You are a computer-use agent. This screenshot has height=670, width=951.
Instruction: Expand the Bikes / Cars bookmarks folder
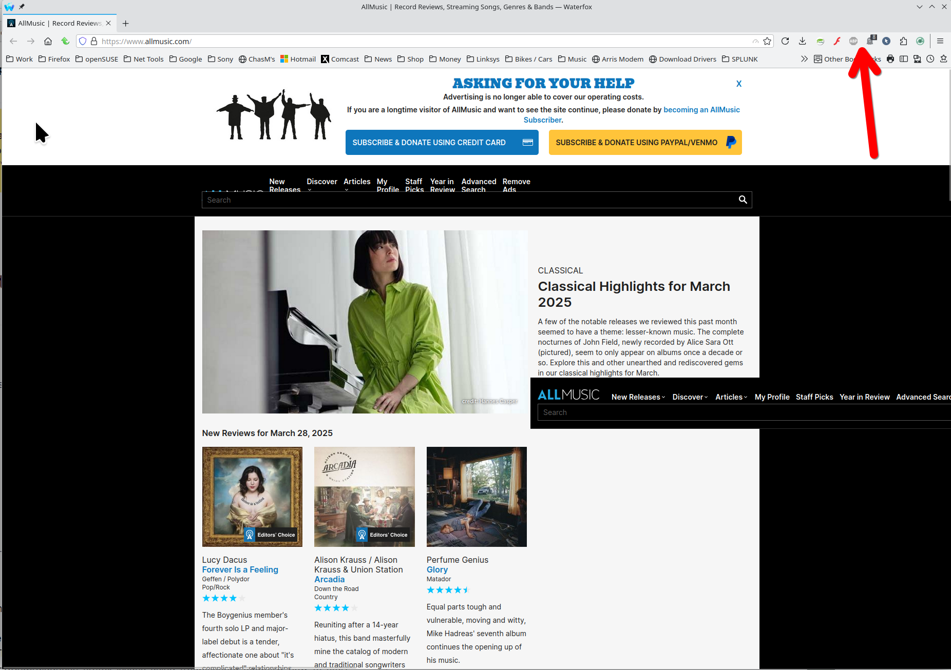[529, 59]
